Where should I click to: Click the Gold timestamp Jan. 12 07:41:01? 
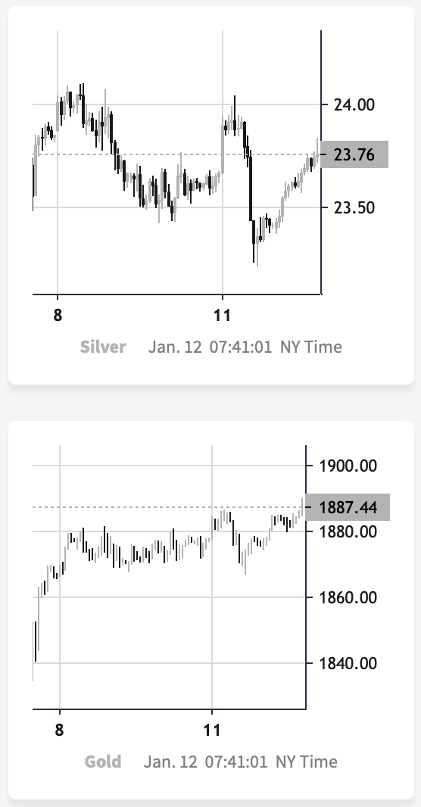205,762
